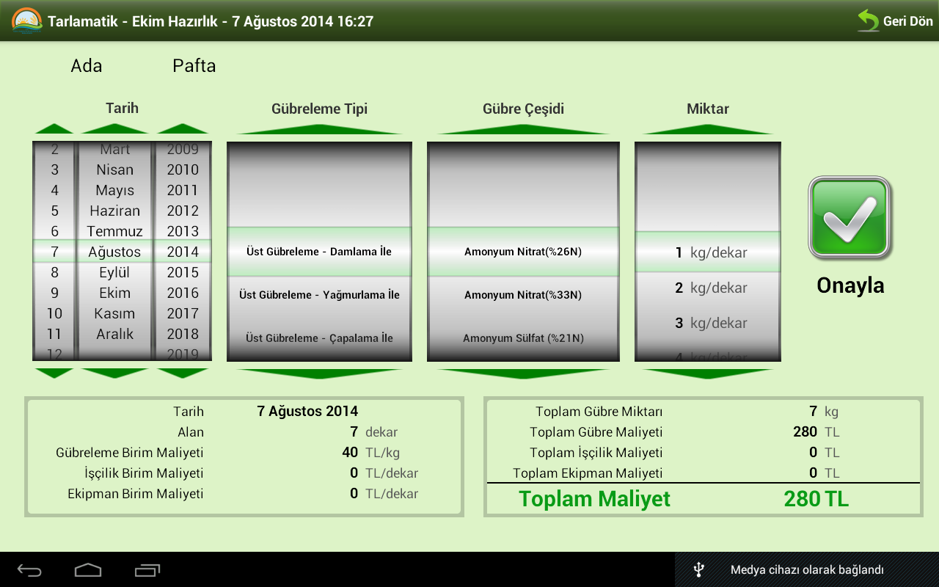Viewport: 939px width, 587px height.
Task: Tap the Android back navigation icon
Action: click(30, 569)
